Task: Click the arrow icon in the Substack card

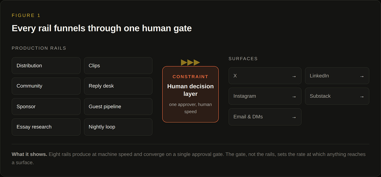Action: [x=362, y=97]
